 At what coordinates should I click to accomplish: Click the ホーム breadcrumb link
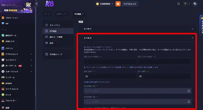pyautogui.click(x=47, y=14)
